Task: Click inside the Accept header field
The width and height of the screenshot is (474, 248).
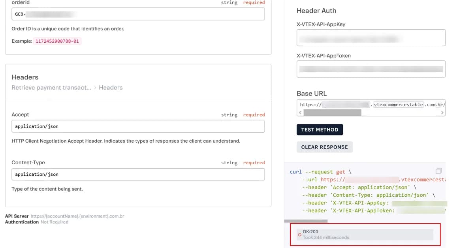Action: 138,126
